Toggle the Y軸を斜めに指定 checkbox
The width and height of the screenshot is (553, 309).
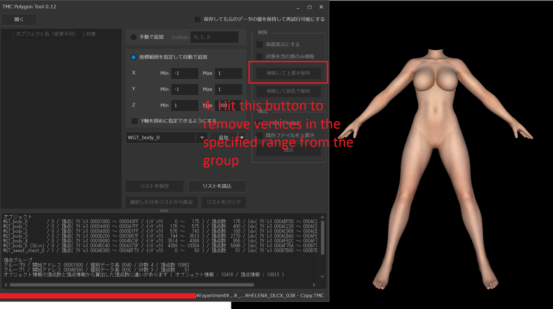point(134,121)
